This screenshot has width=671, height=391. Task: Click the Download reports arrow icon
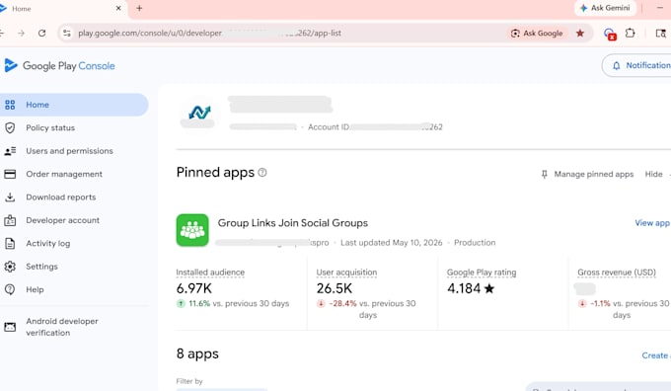(x=10, y=197)
